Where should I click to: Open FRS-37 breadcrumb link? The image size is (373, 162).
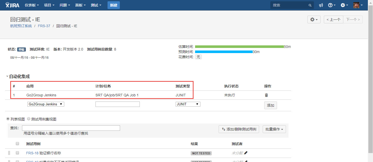[x=44, y=26]
